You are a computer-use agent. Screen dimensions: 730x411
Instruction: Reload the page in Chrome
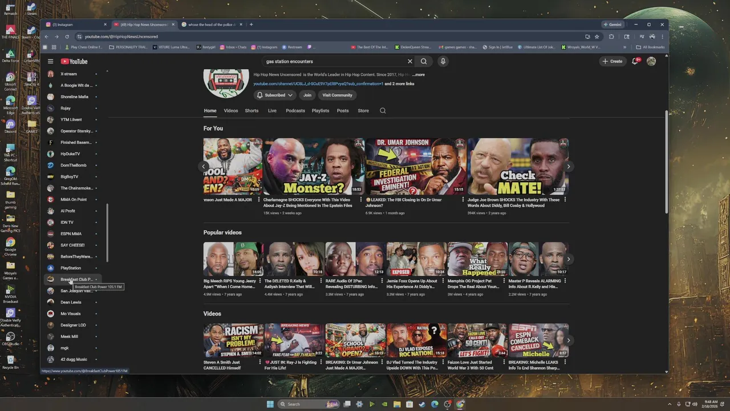coord(66,37)
